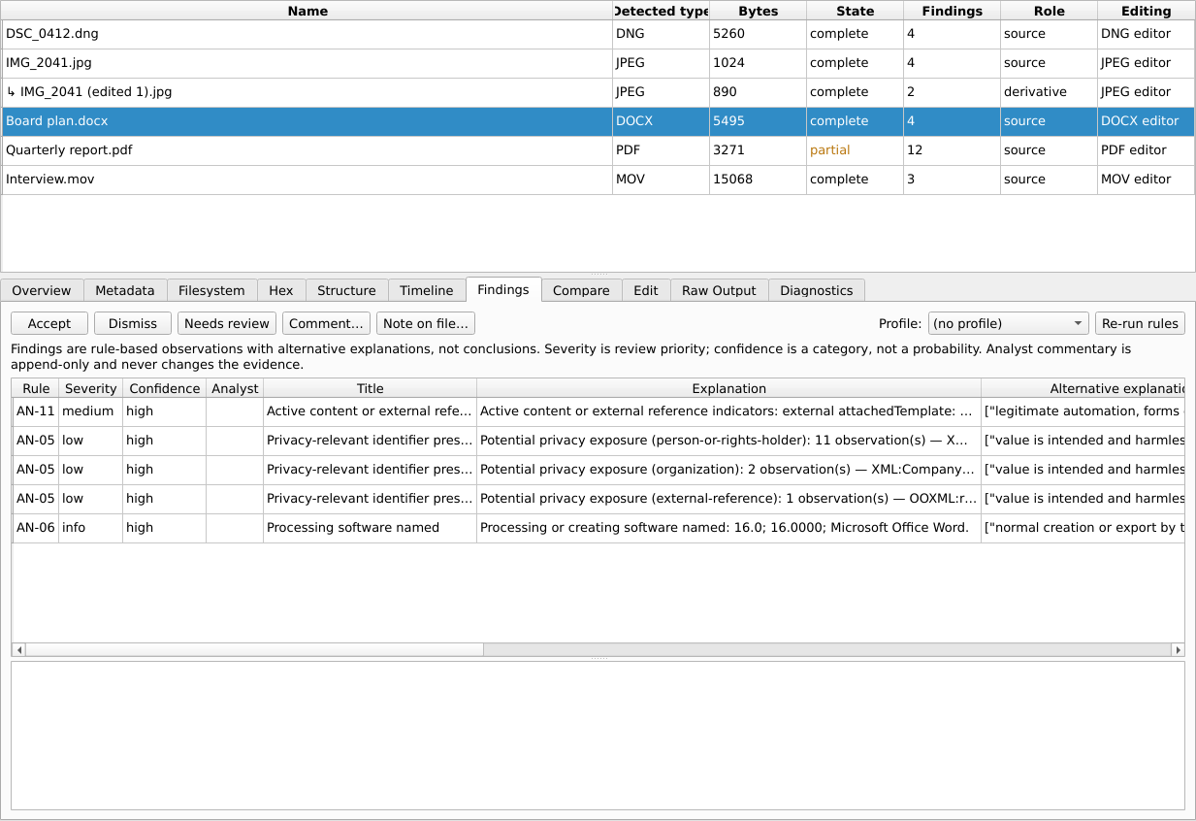
Task: Click the findings table scroll left arrow
Action: pos(18,650)
